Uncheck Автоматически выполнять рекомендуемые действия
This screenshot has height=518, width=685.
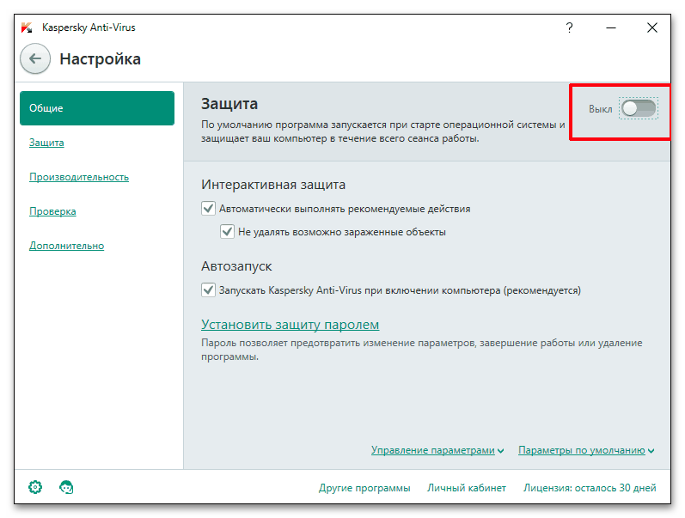point(208,209)
